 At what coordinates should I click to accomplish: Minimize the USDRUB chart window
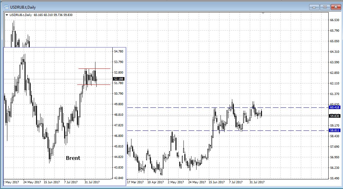click(x=314, y=7)
